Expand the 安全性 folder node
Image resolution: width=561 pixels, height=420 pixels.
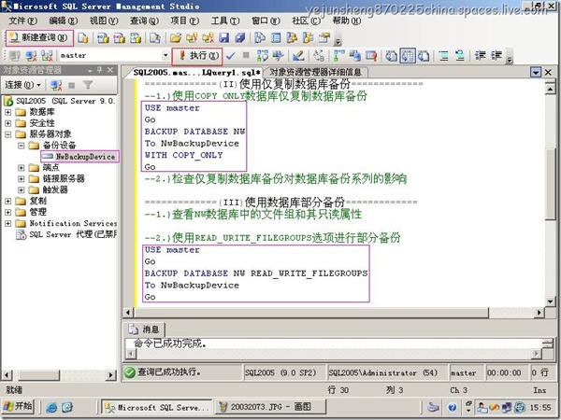pyautogui.click(x=7, y=123)
